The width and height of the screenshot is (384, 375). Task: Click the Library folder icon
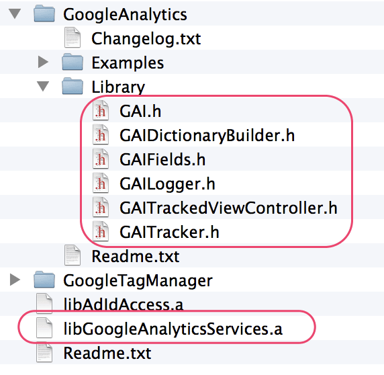coord(73,86)
